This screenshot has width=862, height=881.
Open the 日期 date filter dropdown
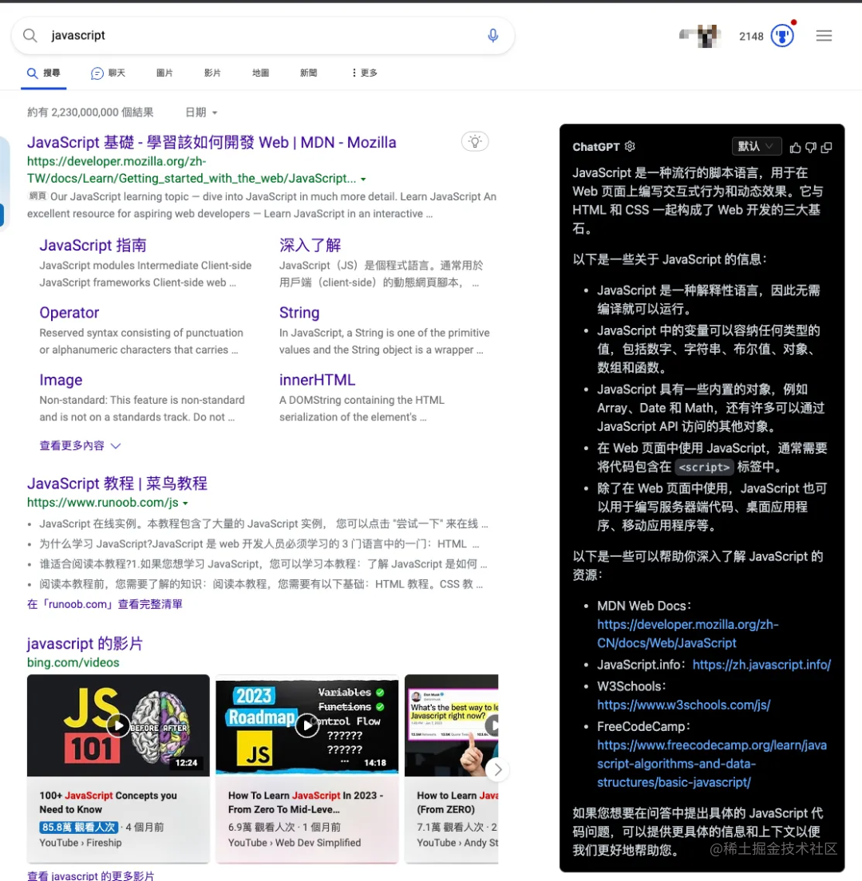(x=199, y=112)
